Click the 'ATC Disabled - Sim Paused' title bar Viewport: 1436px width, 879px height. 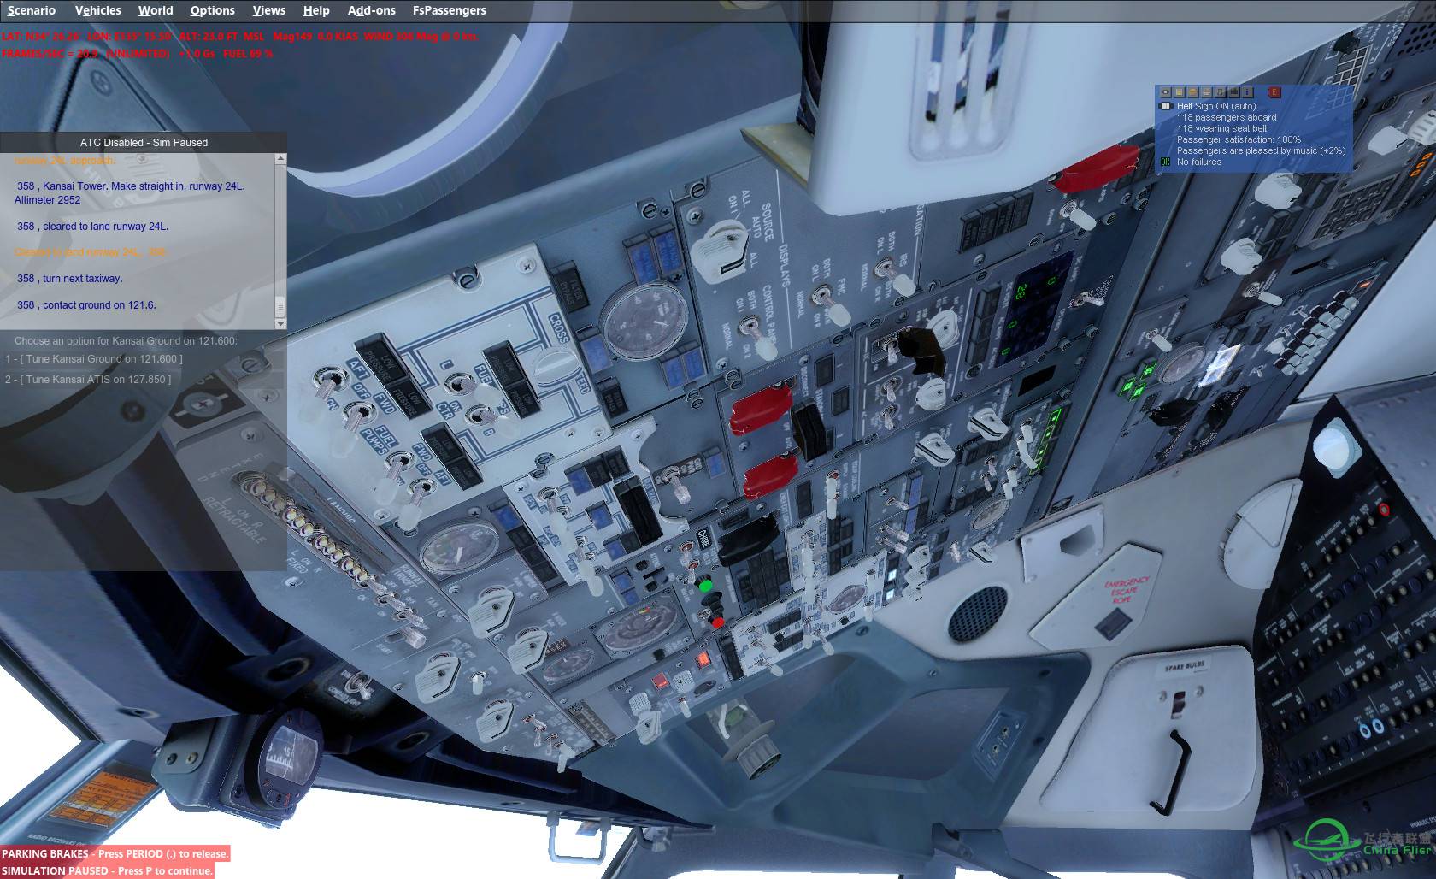coord(144,142)
